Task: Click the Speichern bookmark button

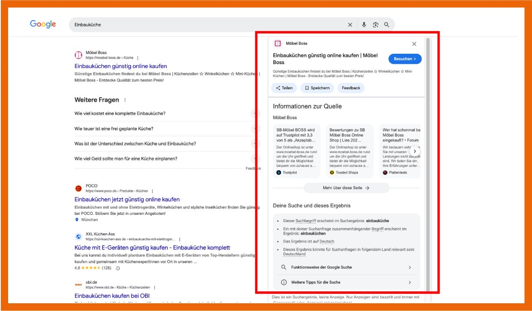Action: point(317,88)
